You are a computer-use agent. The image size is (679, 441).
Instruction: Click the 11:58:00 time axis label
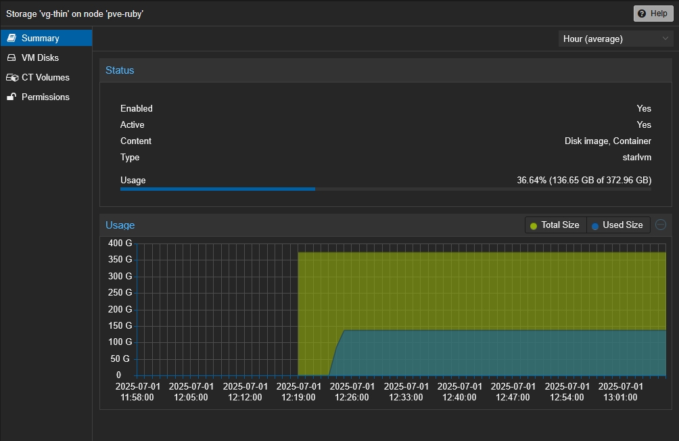pos(137,392)
